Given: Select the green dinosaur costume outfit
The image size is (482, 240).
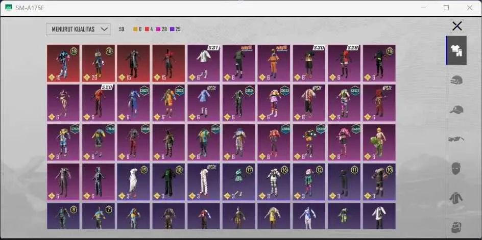Looking at the screenshot, I should click(x=379, y=142).
